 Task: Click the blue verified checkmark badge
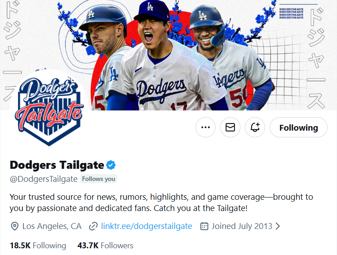111,165
